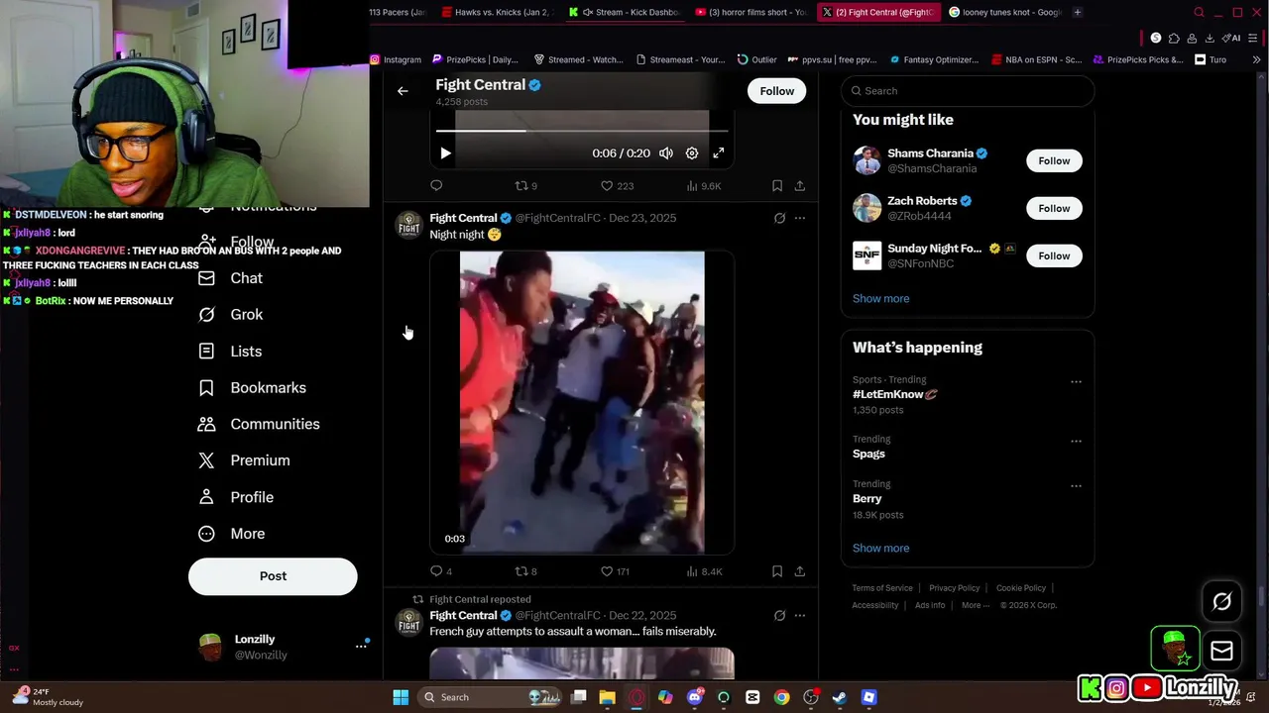The height and width of the screenshot is (713, 1269).
Task: Reply to the post with 223 likes
Action: (x=436, y=185)
